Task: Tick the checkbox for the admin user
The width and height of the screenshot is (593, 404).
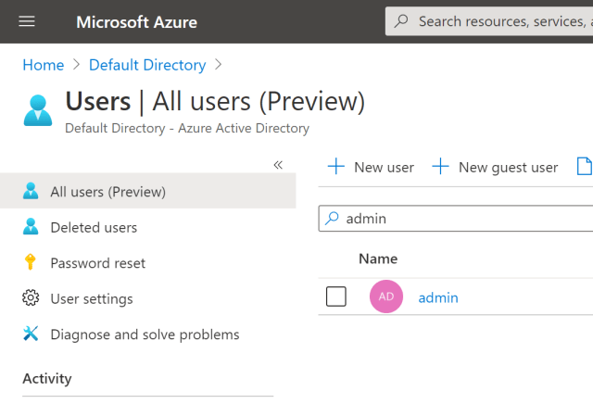Action: point(336,297)
